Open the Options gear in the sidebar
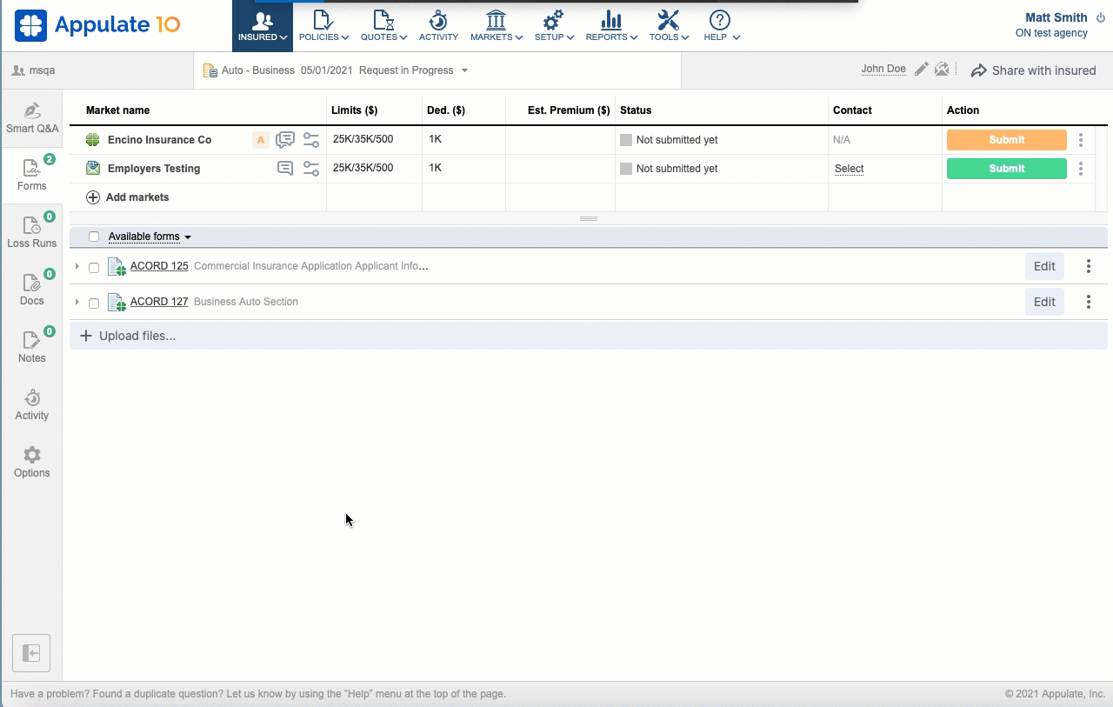1113x707 pixels. (x=32, y=463)
